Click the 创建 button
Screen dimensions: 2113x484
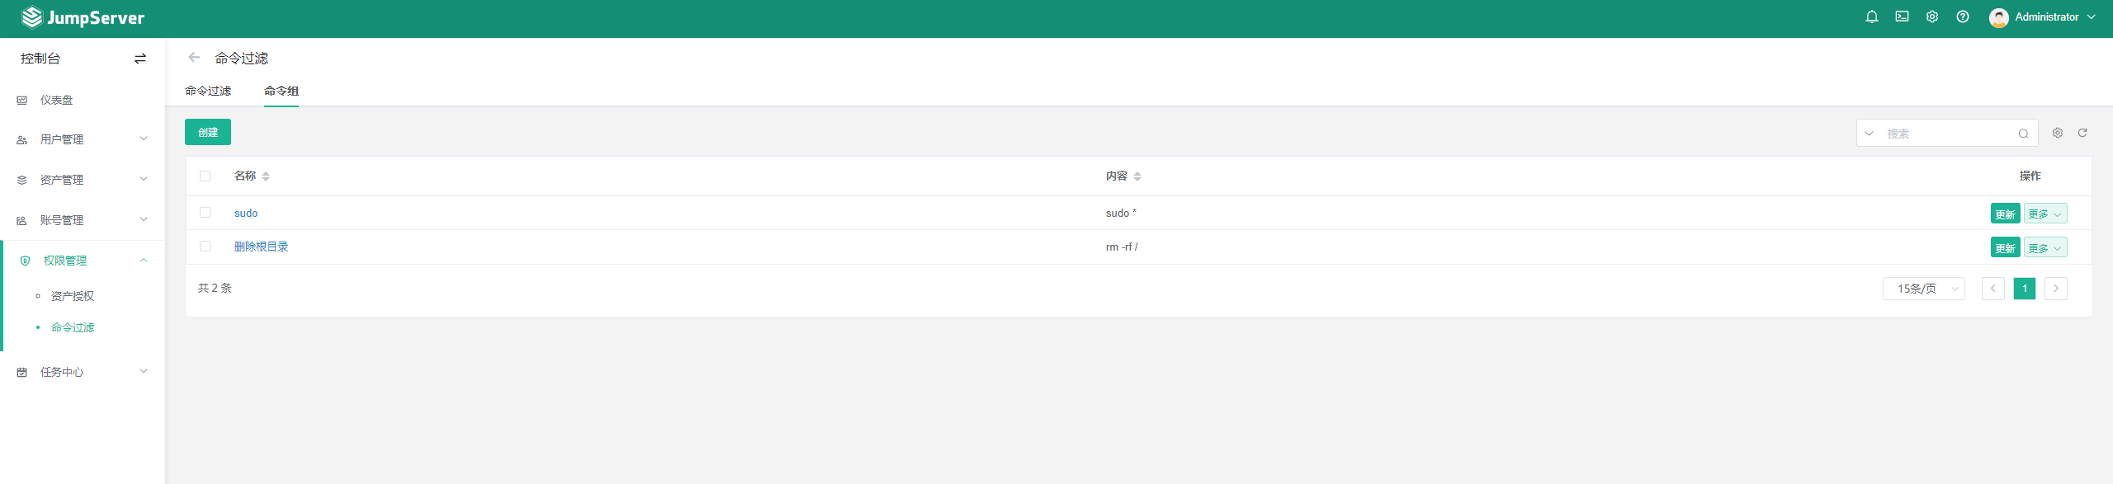(208, 132)
